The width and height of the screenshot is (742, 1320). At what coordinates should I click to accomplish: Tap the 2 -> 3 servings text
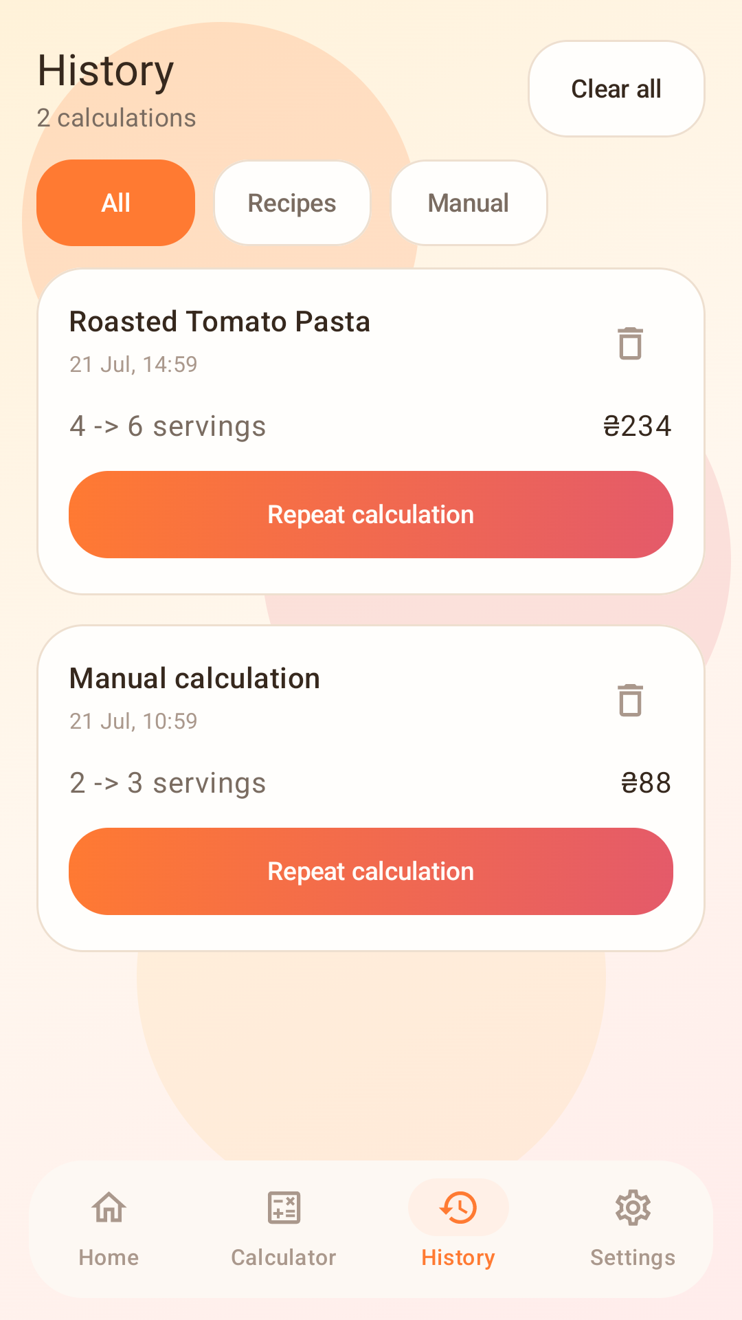pyautogui.click(x=168, y=783)
